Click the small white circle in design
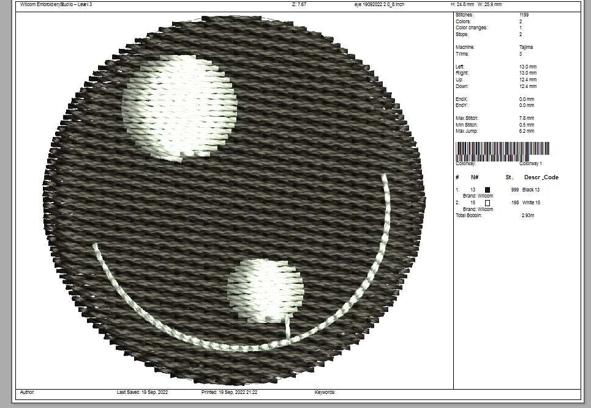The image size is (591, 408). [x=265, y=289]
